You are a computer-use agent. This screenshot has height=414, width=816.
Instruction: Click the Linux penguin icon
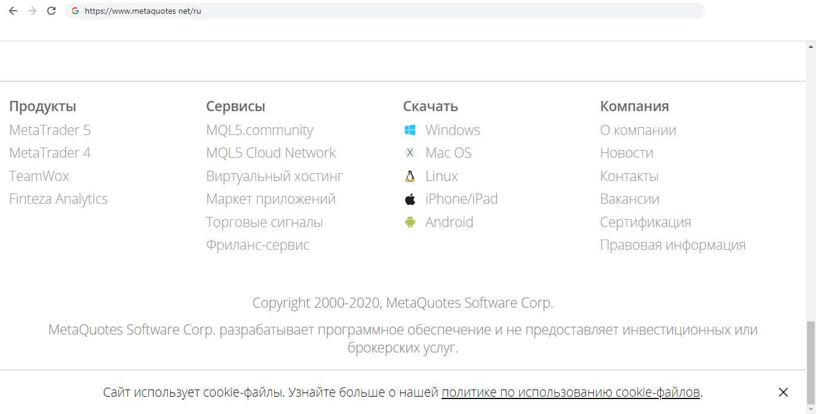[410, 176]
